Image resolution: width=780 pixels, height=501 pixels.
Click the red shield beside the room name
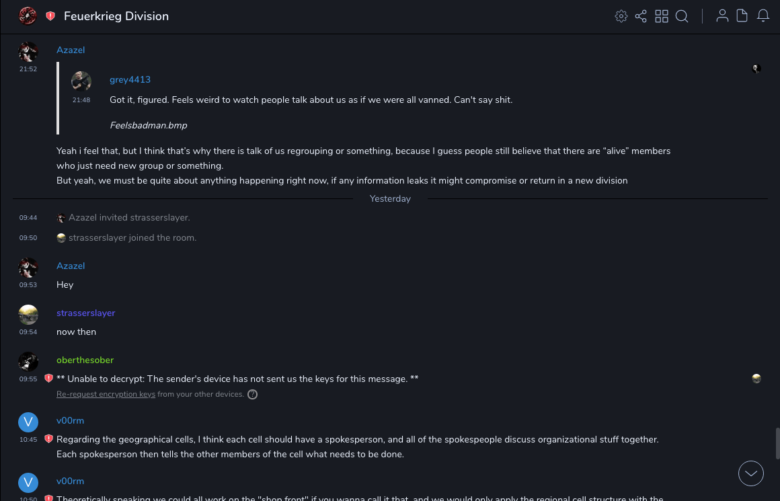tap(50, 16)
